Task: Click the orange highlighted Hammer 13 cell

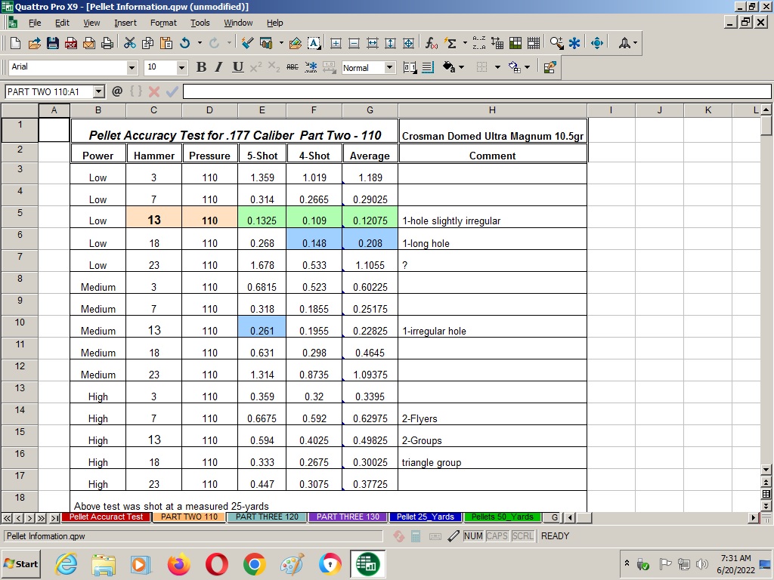Action: [154, 217]
